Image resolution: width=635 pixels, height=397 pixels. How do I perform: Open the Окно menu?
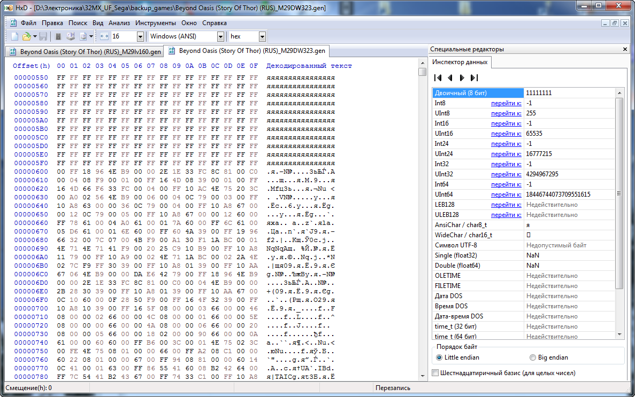[x=189, y=23]
